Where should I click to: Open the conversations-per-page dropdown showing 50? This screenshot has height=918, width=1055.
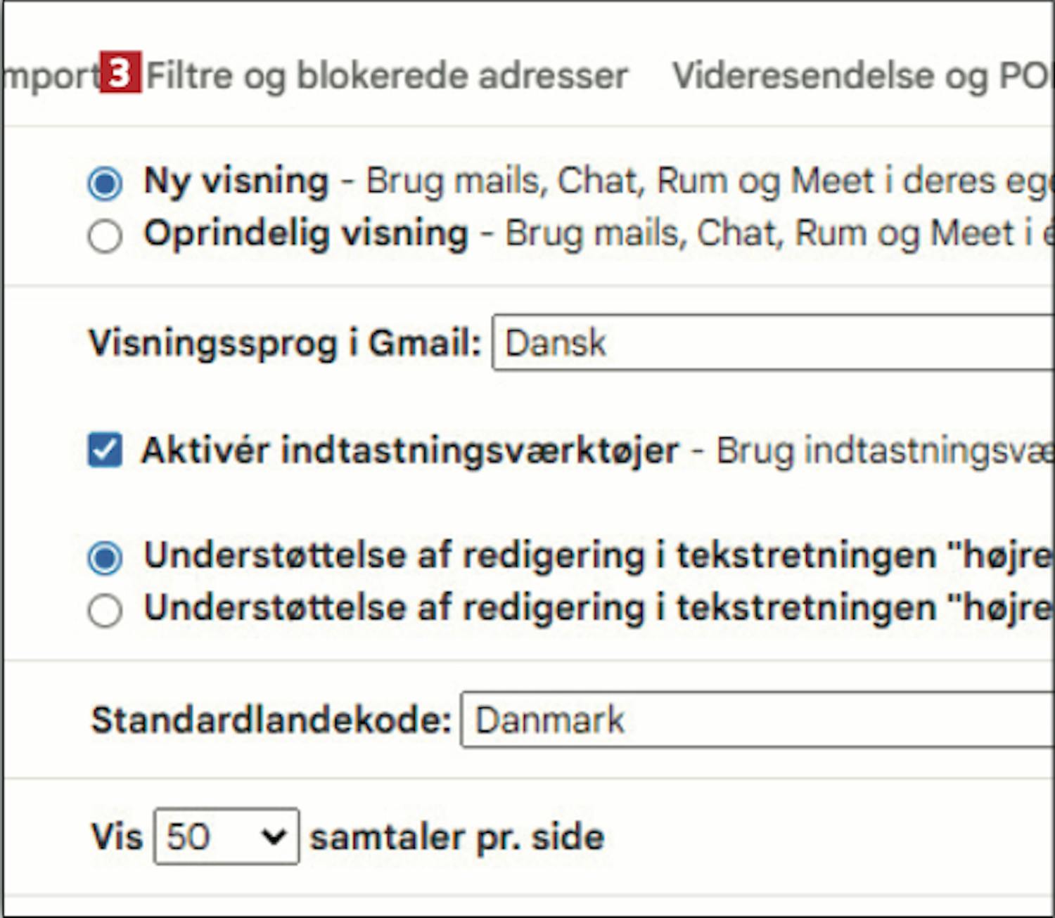(226, 836)
